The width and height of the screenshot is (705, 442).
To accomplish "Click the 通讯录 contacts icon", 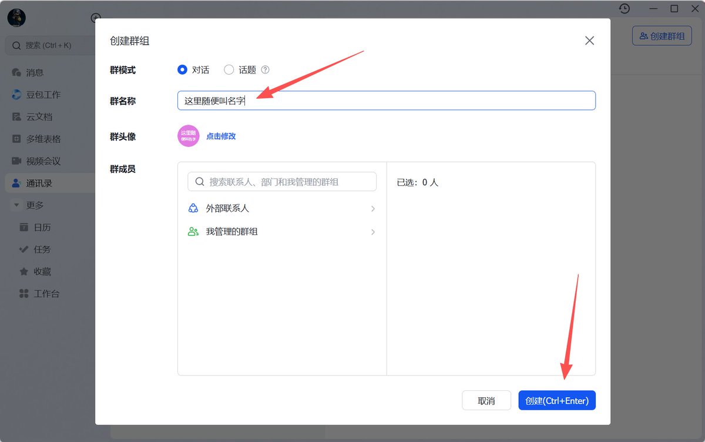I will (x=16, y=183).
